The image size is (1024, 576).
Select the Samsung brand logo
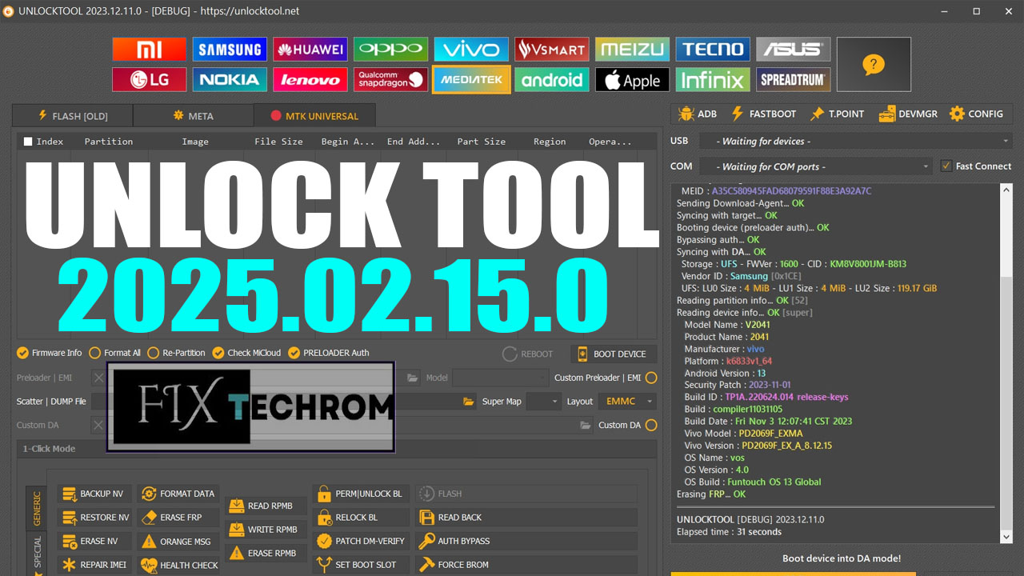pos(230,50)
